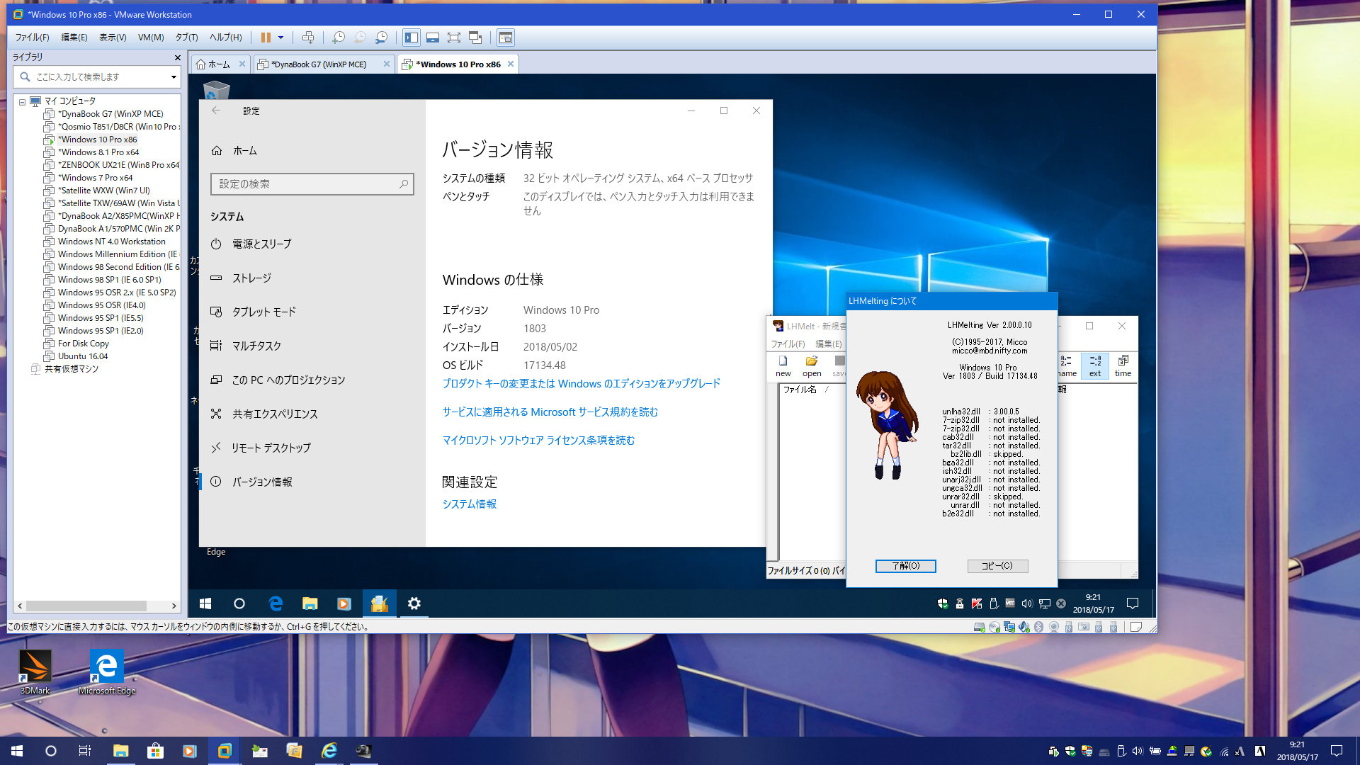1360x765 pixels.
Task: Click the guest Windows Start button
Action: coord(205,603)
